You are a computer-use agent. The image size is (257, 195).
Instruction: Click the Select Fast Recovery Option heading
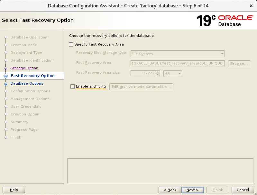click(38, 20)
